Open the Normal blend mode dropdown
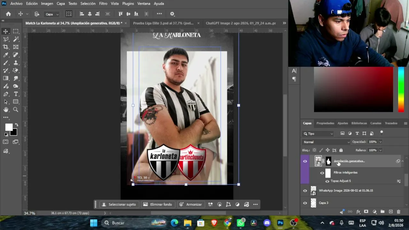Image resolution: width=409 pixels, height=230 pixels. [x=326, y=142]
